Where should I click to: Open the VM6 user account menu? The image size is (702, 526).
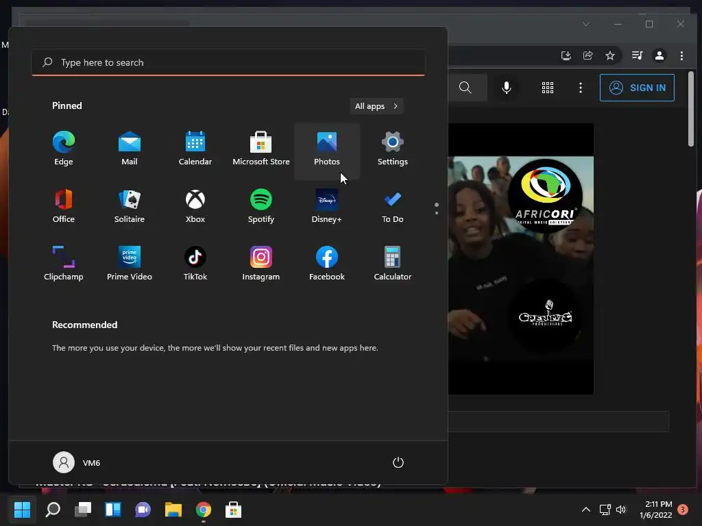click(x=77, y=462)
